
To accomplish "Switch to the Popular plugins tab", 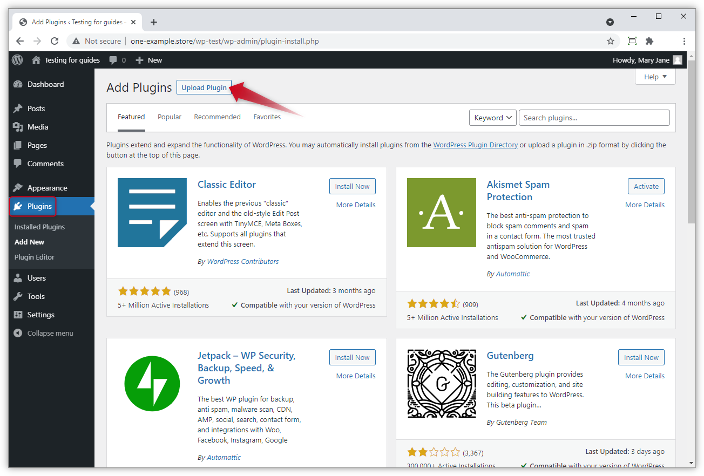I will tap(169, 117).
